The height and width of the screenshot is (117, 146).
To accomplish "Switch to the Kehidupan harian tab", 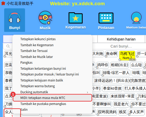I will click(121, 39).
